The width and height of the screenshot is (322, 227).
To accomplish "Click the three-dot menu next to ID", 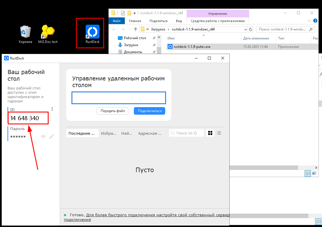I will (x=52, y=109).
